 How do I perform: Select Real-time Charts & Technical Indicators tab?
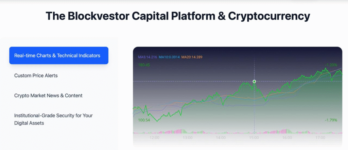point(58,55)
